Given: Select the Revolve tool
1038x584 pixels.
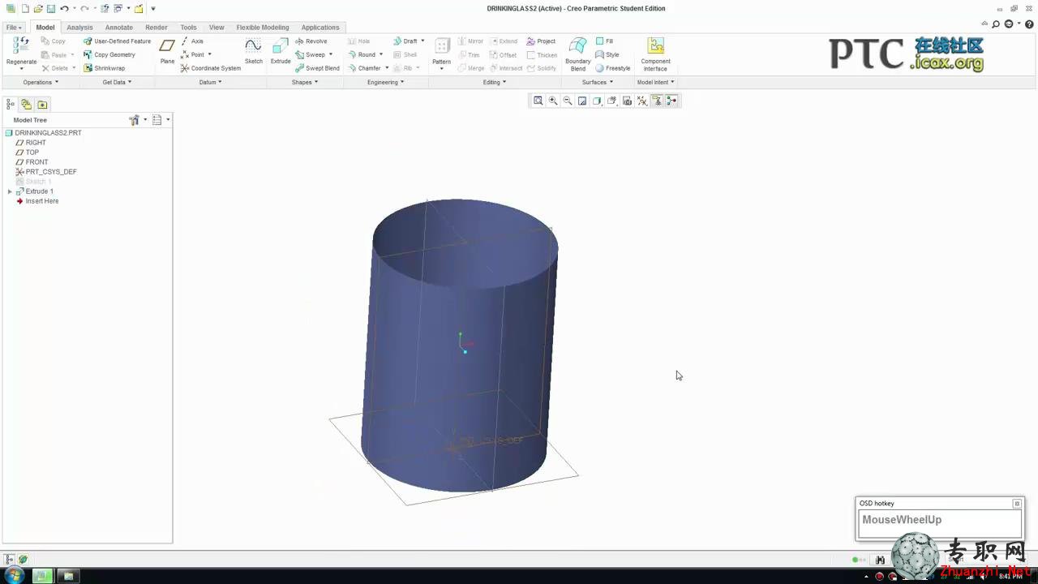Looking at the screenshot, I should pyautogui.click(x=311, y=41).
